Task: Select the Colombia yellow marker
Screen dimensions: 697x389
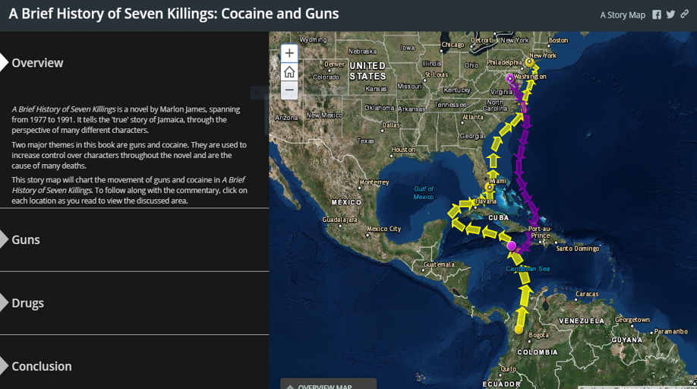Action: point(519,330)
